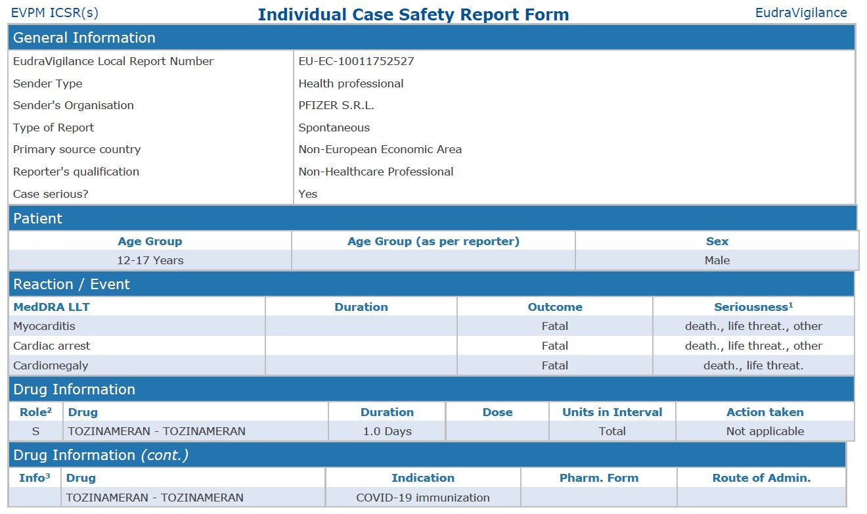867x514 pixels.
Task: Select the Cardiac arrest reaction entry
Action: (x=51, y=346)
